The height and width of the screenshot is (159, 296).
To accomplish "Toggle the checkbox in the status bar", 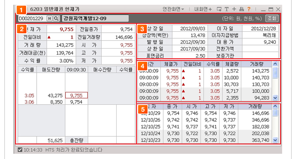I will (x=20, y=150).
